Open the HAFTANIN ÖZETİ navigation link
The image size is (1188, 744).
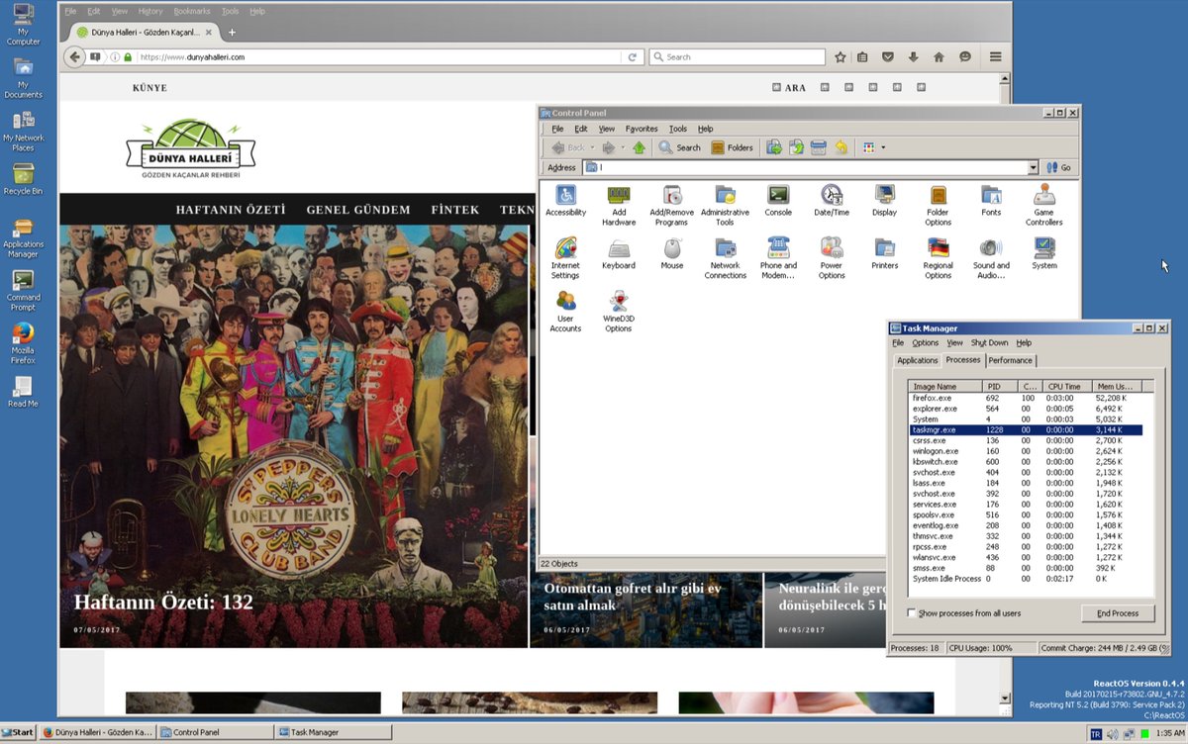click(x=231, y=210)
